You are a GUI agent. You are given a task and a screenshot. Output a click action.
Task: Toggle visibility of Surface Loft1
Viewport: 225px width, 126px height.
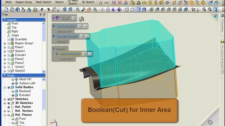pos(13,83)
